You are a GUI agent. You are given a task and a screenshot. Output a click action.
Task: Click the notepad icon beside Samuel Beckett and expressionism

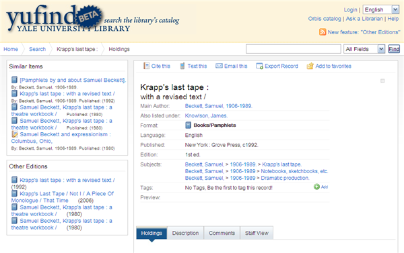coord(15,134)
